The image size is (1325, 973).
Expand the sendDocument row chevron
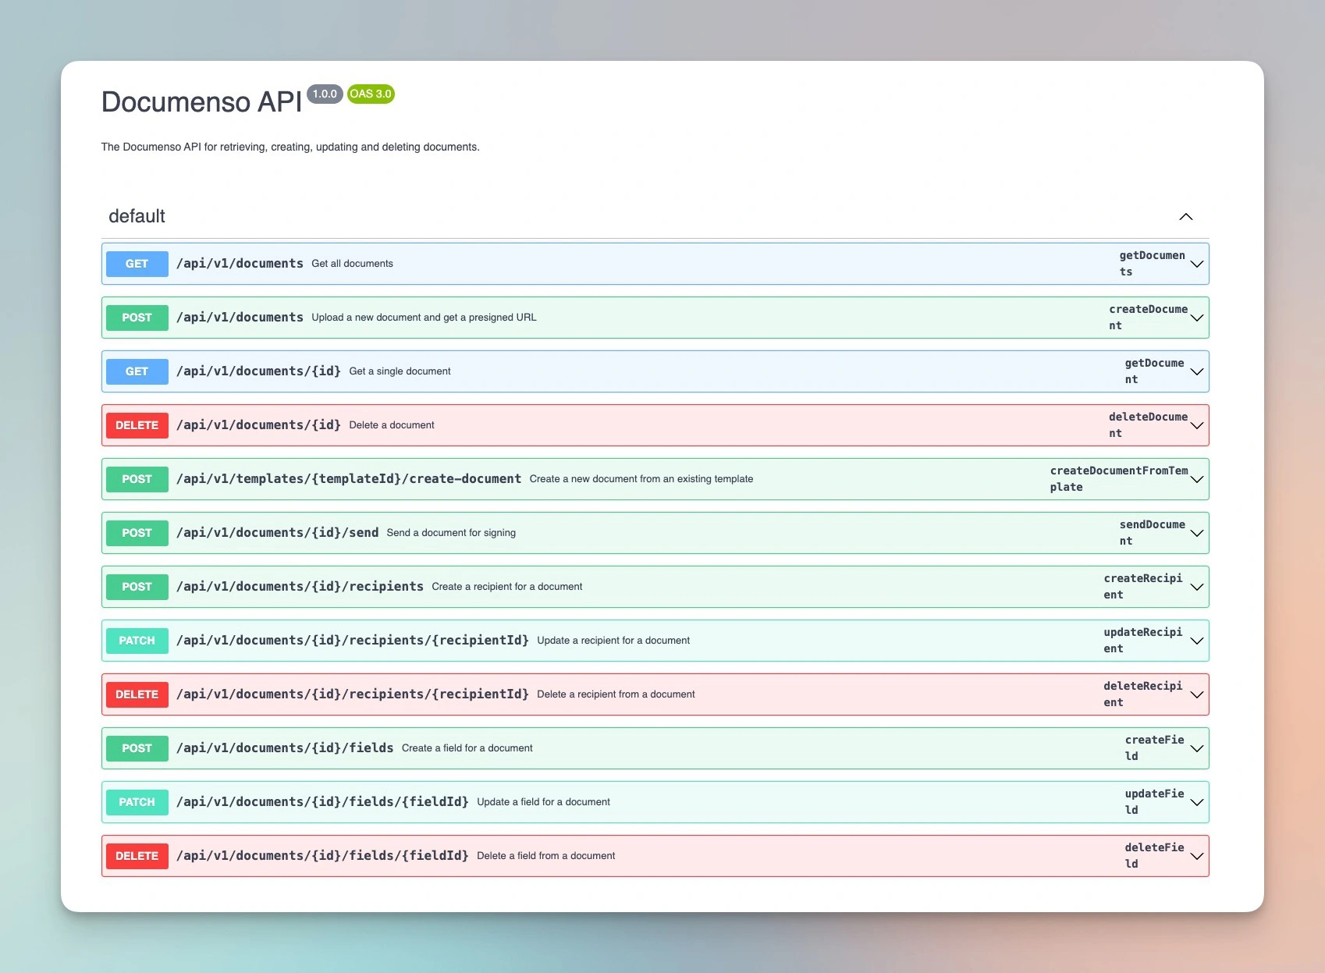[x=1196, y=533]
